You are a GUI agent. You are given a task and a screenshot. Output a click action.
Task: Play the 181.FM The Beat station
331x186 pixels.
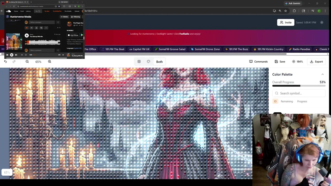[113, 49]
